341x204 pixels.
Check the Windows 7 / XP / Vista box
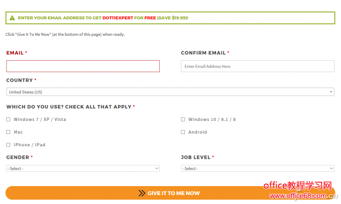click(8, 119)
